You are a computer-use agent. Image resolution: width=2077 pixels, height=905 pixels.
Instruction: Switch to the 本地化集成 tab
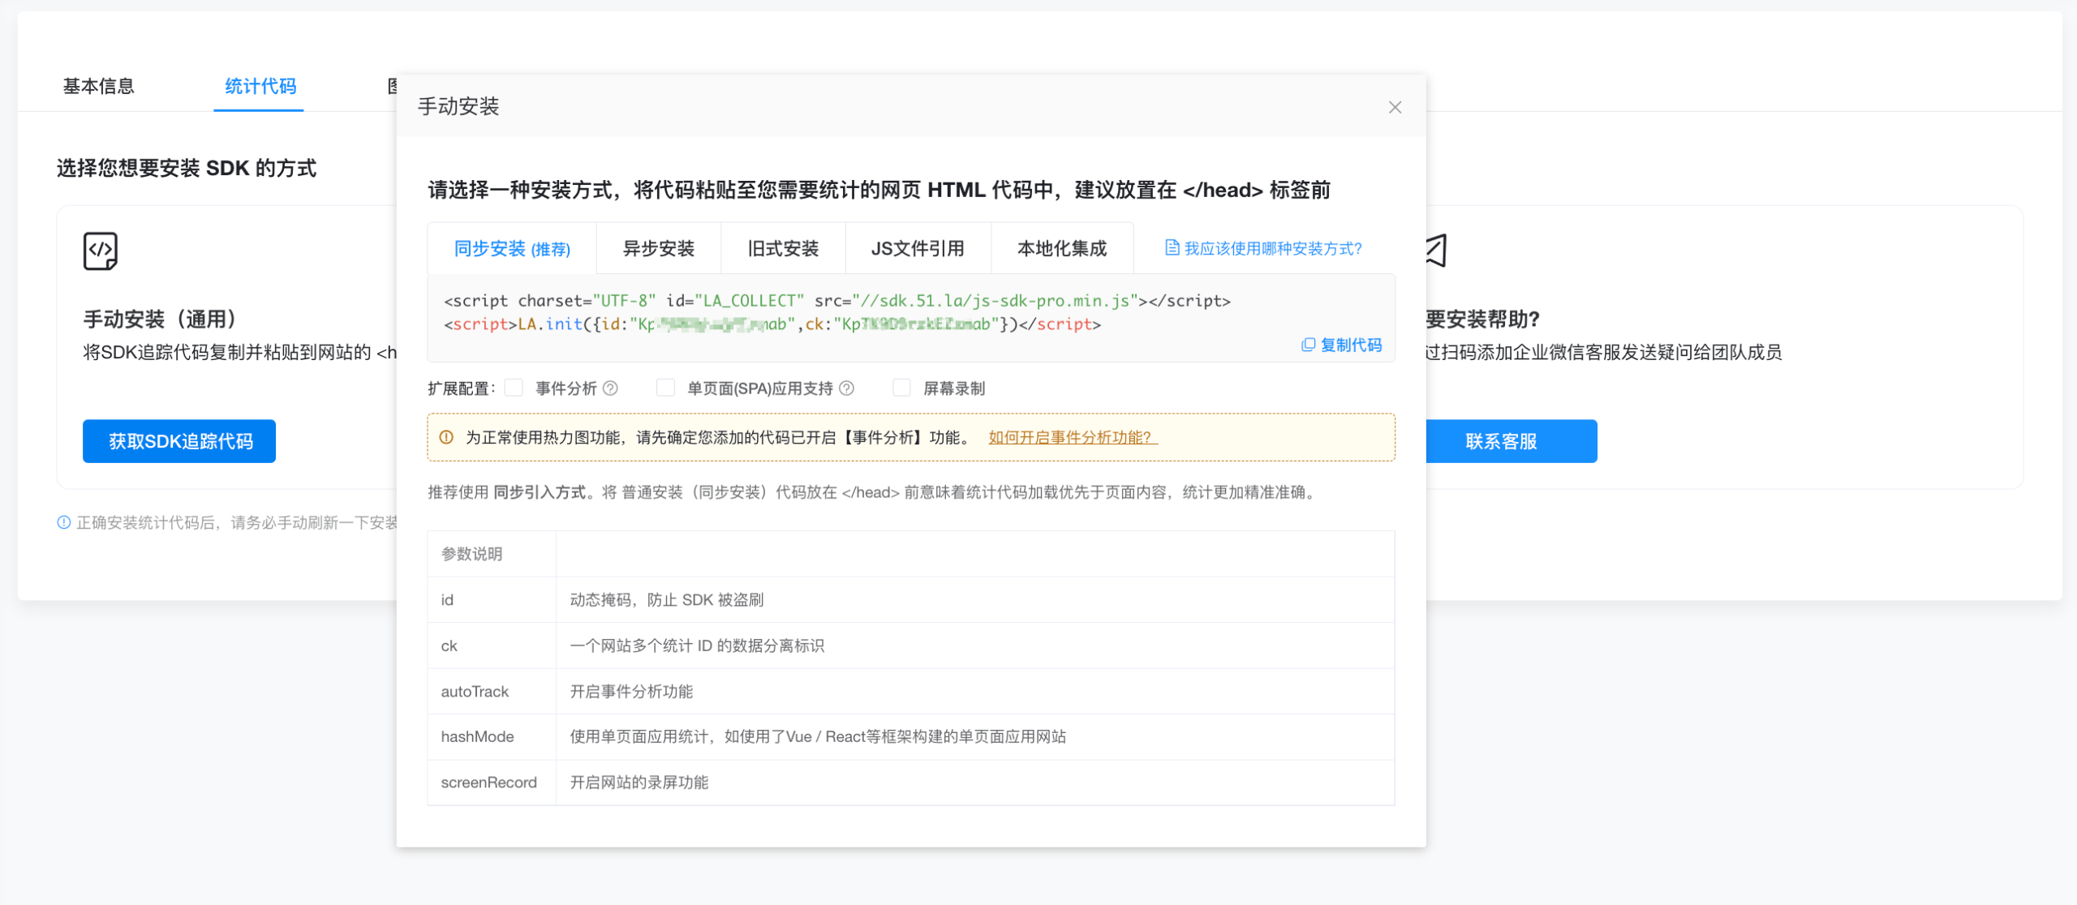tap(1062, 249)
